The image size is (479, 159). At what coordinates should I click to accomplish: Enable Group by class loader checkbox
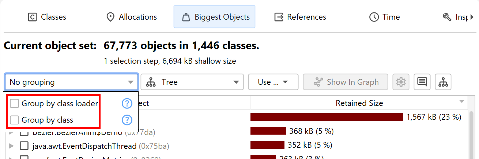pyautogui.click(x=15, y=104)
